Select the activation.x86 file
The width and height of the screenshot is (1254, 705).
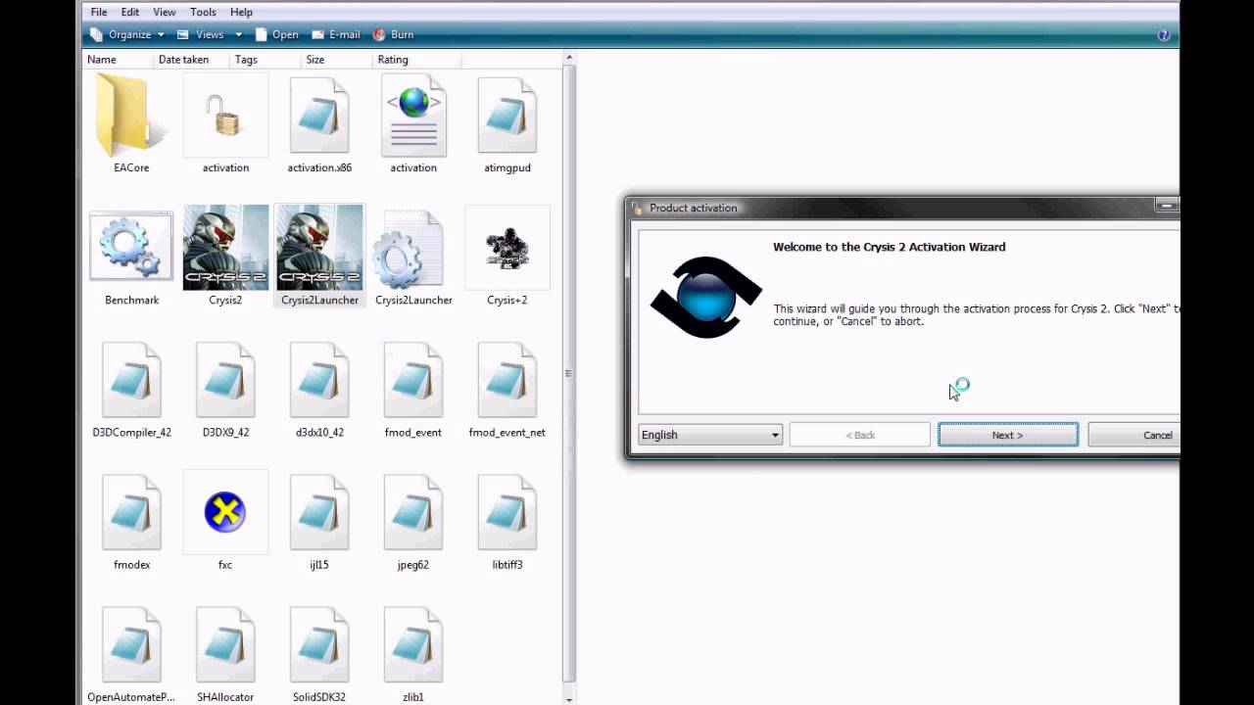click(x=319, y=123)
